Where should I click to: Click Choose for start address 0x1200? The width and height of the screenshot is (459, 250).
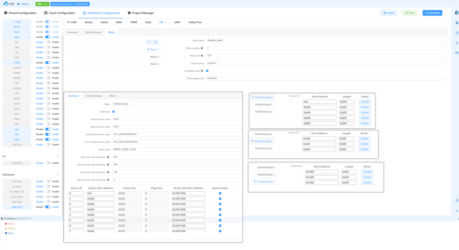point(367,177)
